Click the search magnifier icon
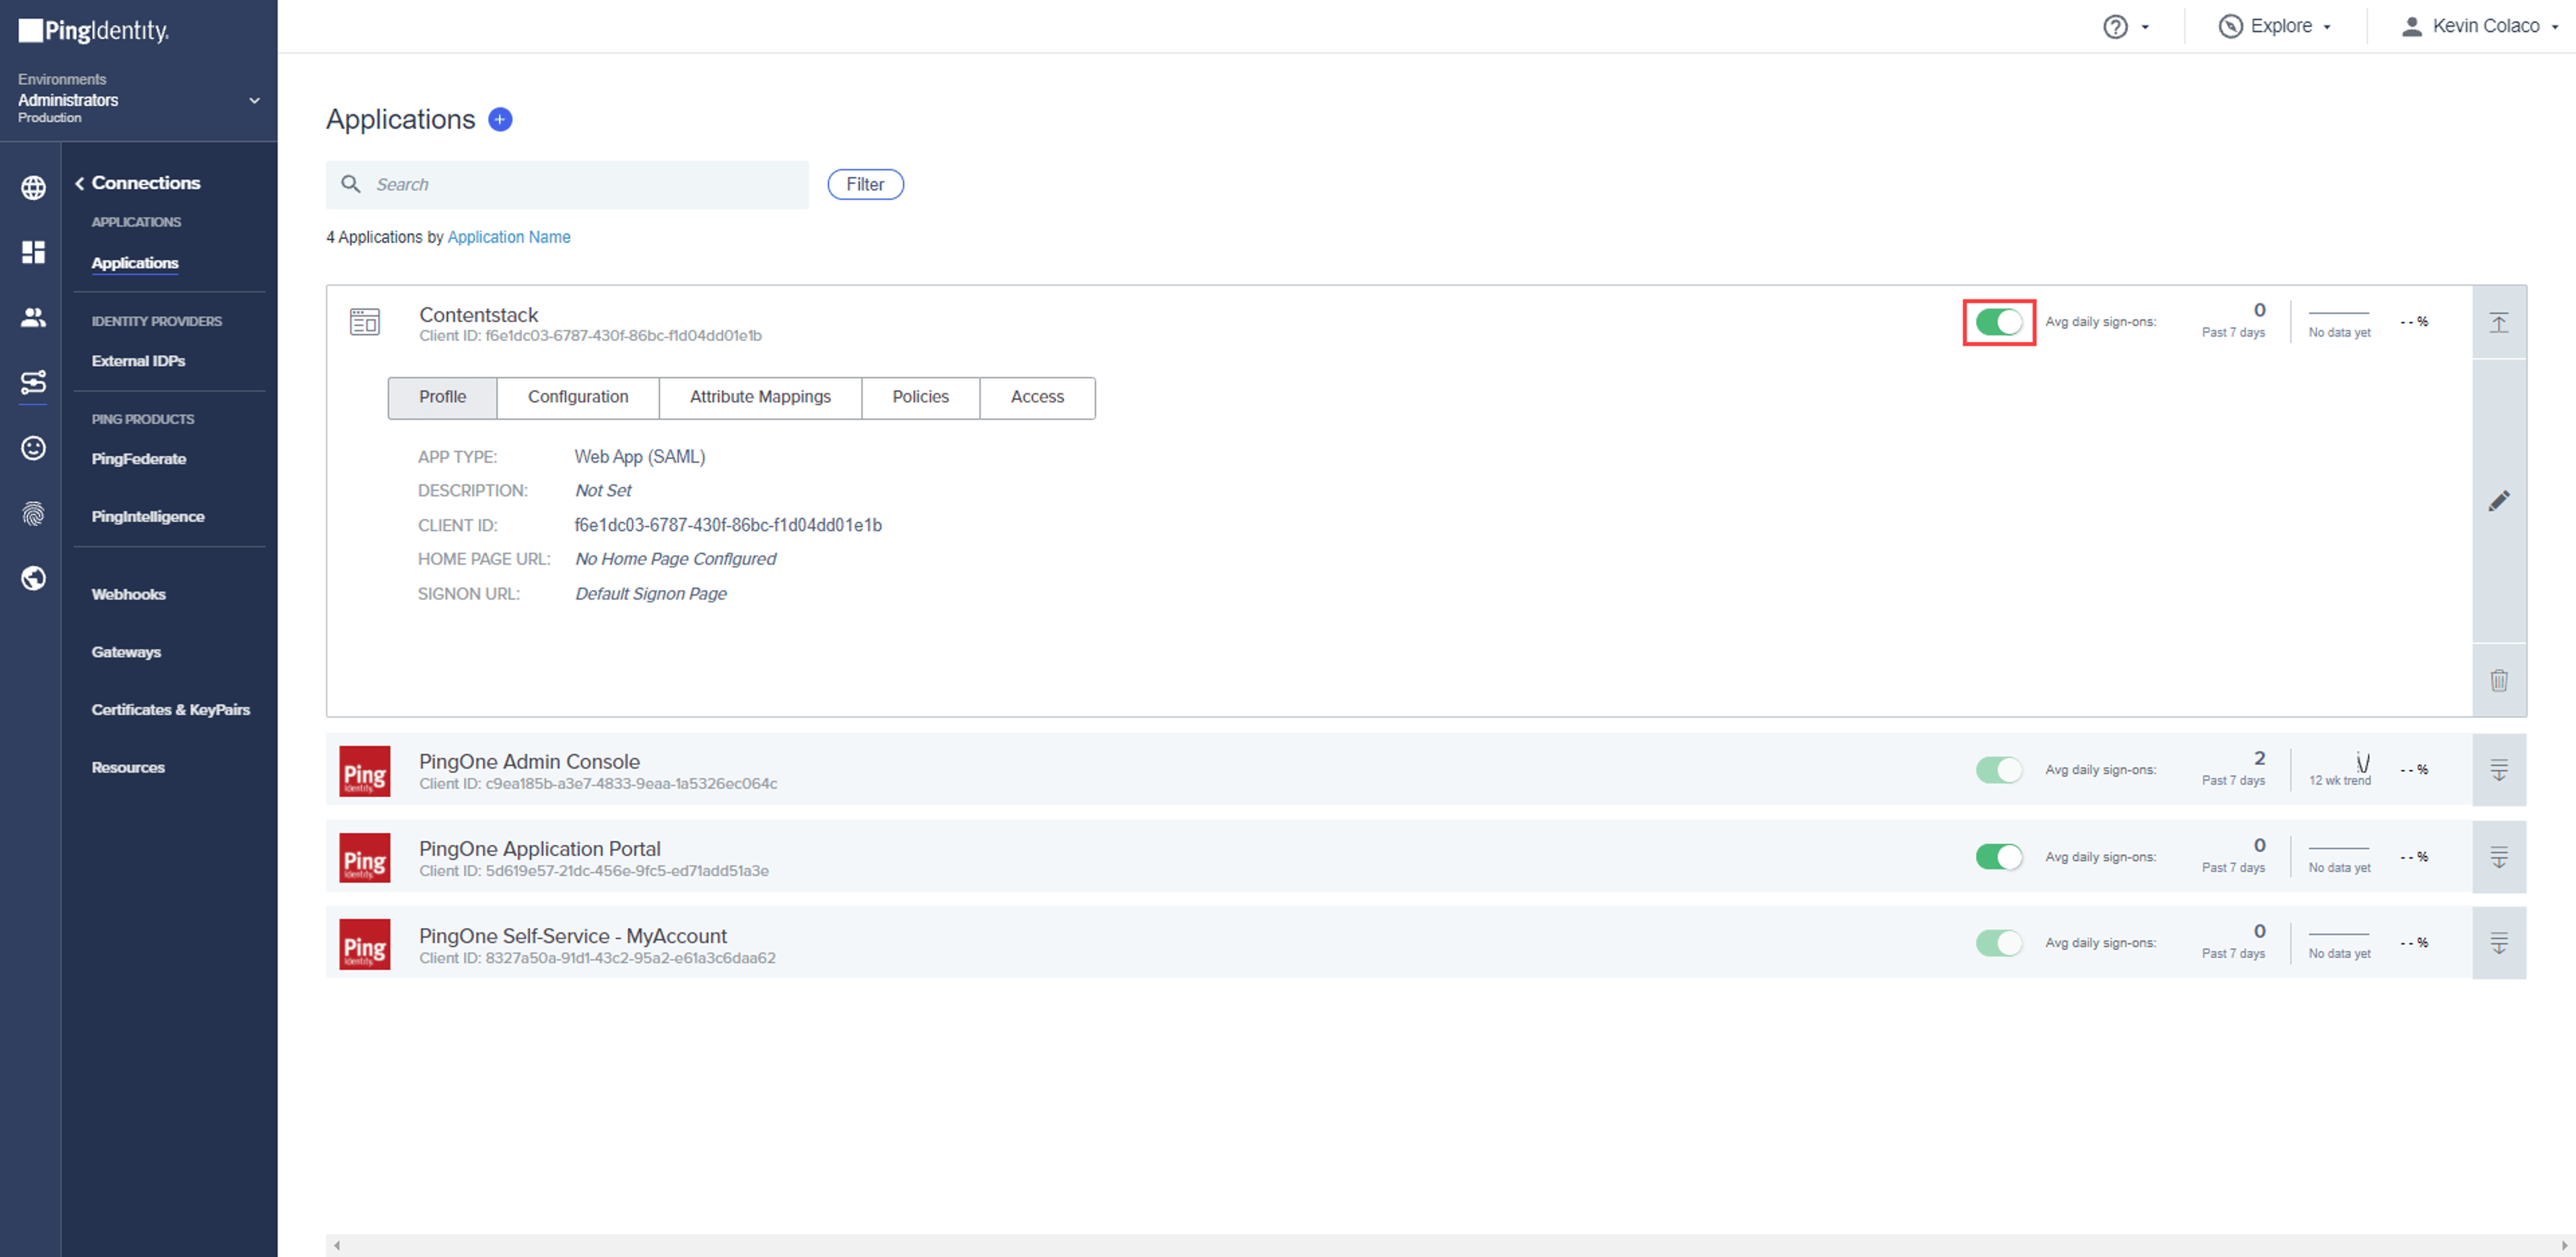 [x=350, y=184]
